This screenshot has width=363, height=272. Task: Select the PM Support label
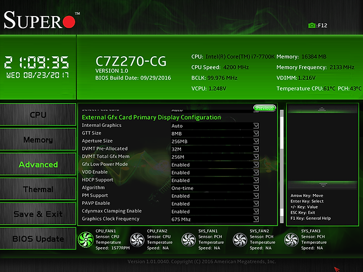95,195
